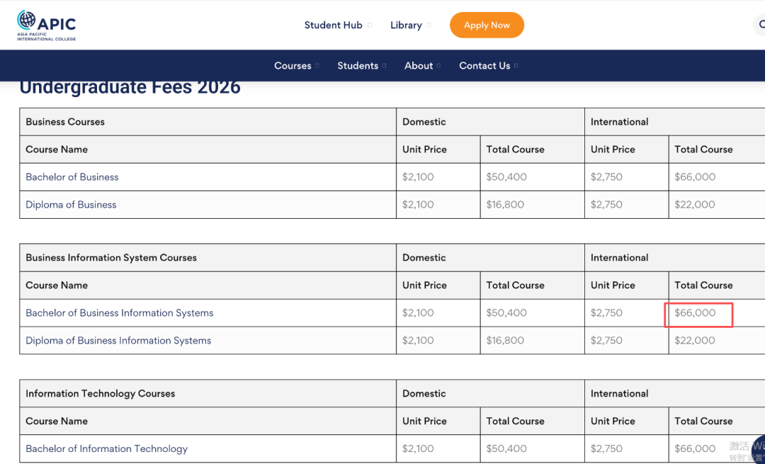Expand the Library dropdown
The width and height of the screenshot is (765, 464).
410,26
